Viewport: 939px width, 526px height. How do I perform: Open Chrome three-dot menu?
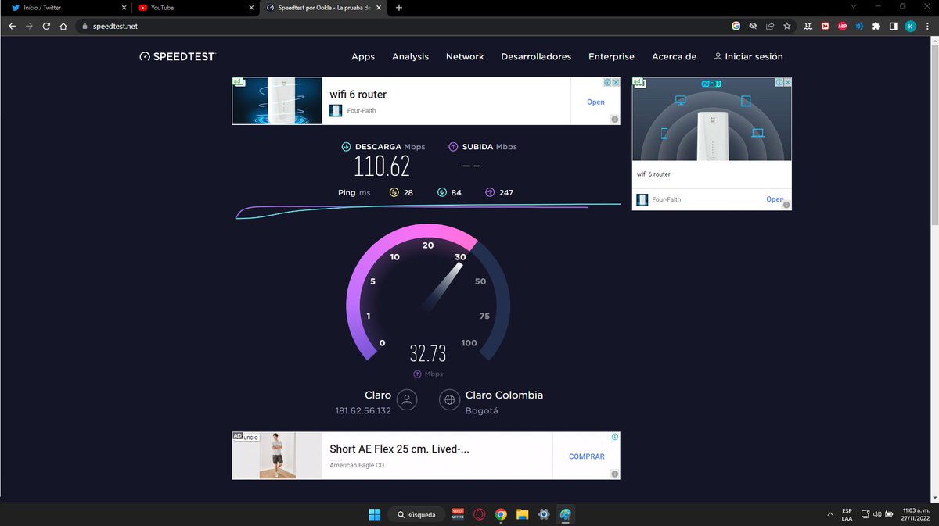click(x=928, y=26)
